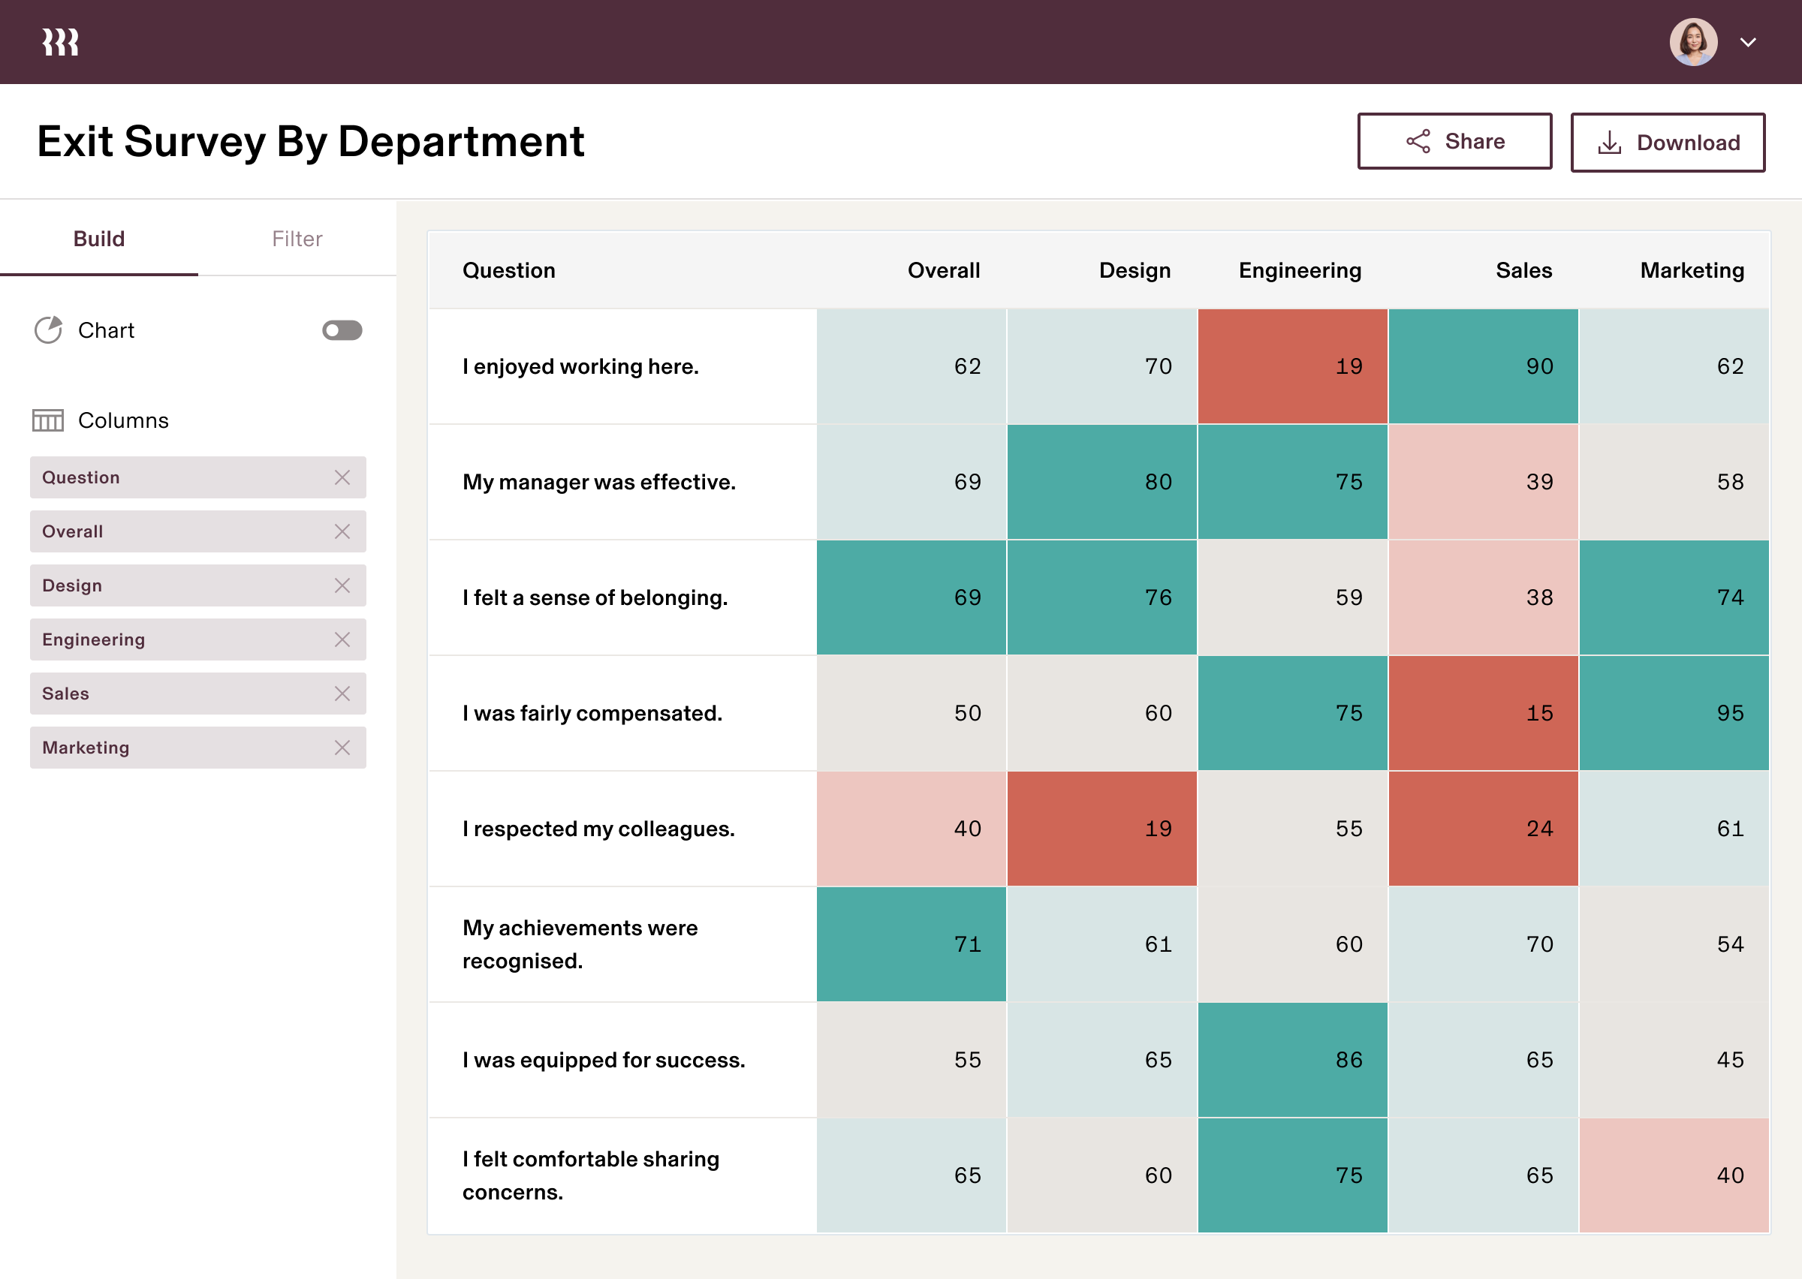This screenshot has height=1279, width=1802.
Task: Click the download arrow icon
Action: coord(1609,142)
